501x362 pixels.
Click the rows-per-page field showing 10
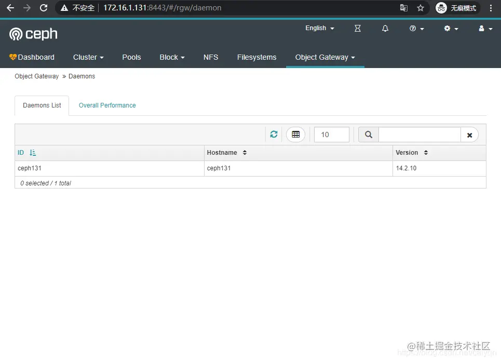point(332,135)
